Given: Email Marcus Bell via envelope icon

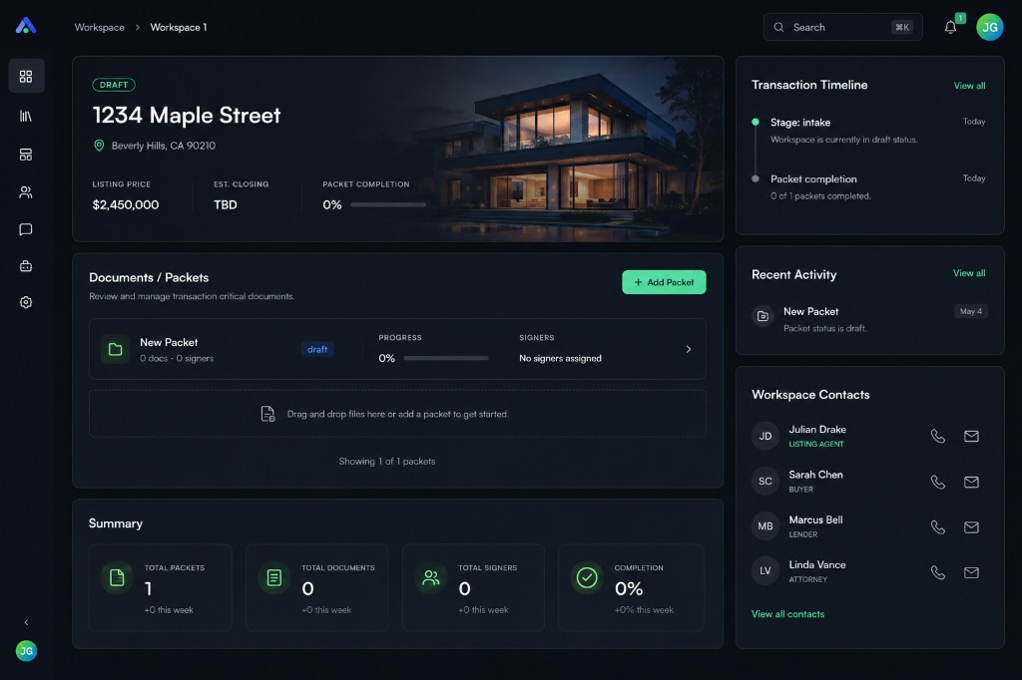Looking at the screenshot, I should coord(971,526).
